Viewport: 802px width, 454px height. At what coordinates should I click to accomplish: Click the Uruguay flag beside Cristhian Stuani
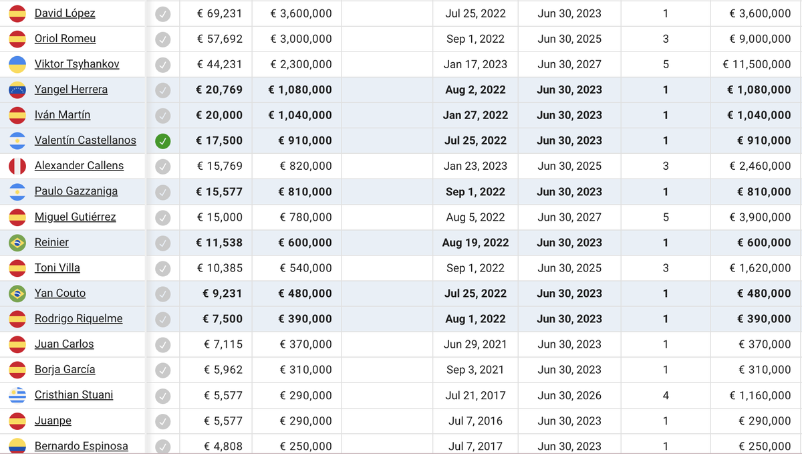[17, 395]
